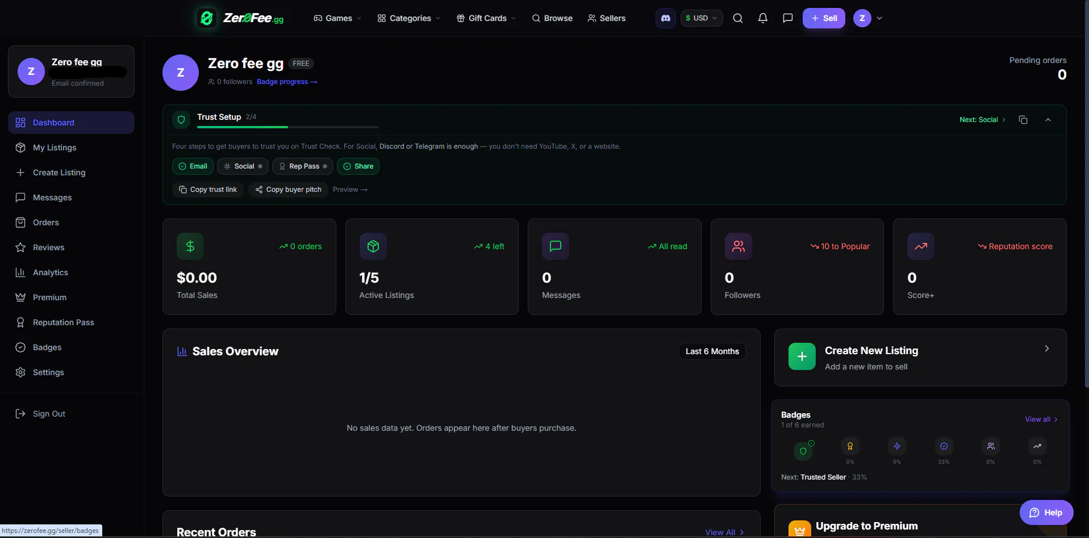
Task: Open Badges in the sidebar
Action: point(71,347)
